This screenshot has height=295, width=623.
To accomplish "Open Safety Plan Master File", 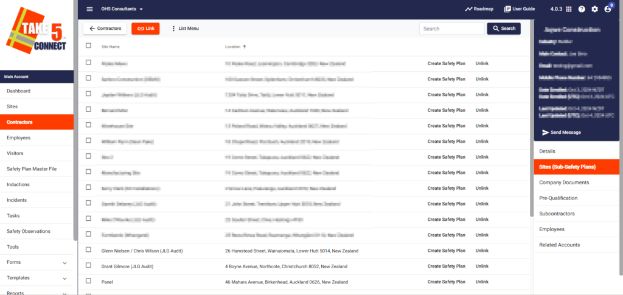I will click(x=37, y=168).
